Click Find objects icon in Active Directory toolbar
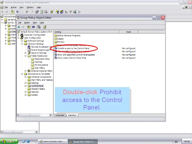The height and width of the screenshot is (144, 192). (75, 12)
